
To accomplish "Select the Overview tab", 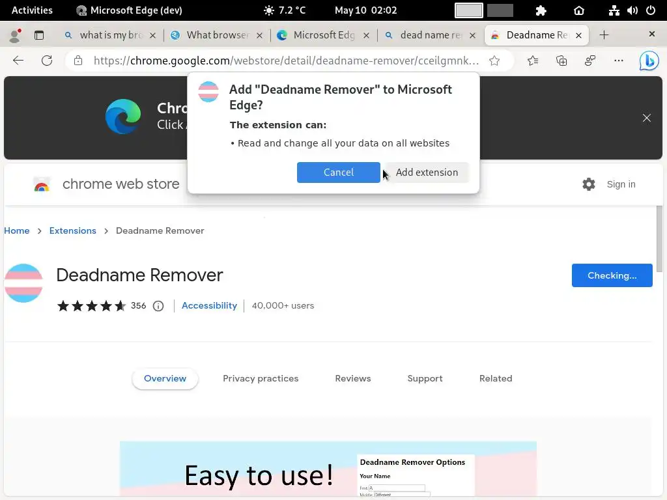I will (165, 378).
